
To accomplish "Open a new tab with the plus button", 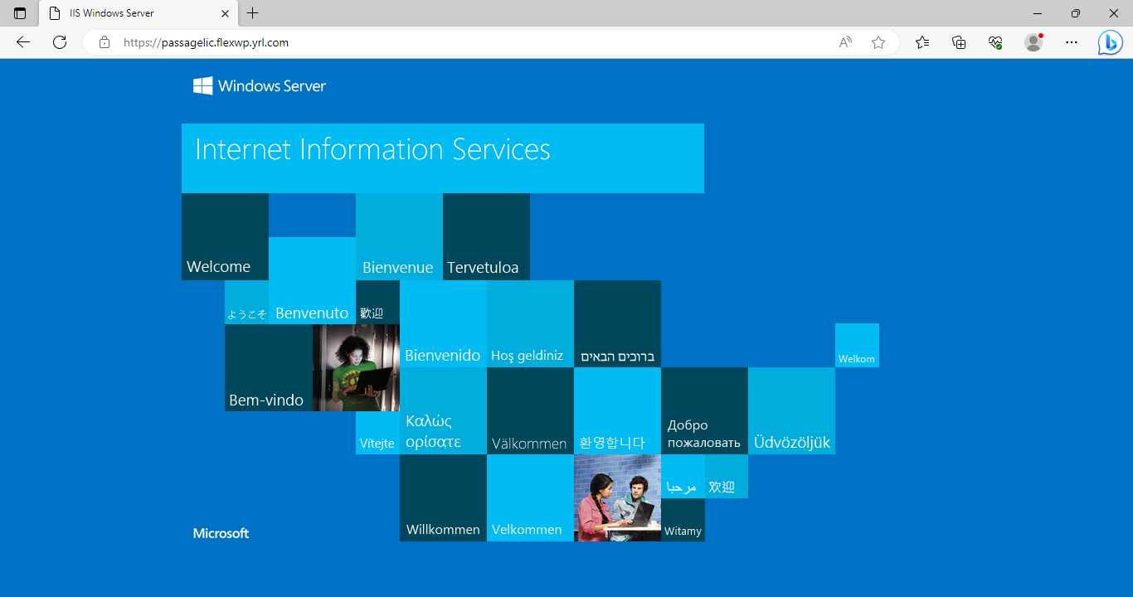I will coord(253,13).
